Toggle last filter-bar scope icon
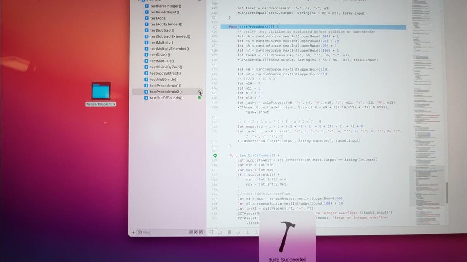The width and height of the screenshot is (467, 262). pyautogui.click(x=201, y=232)
